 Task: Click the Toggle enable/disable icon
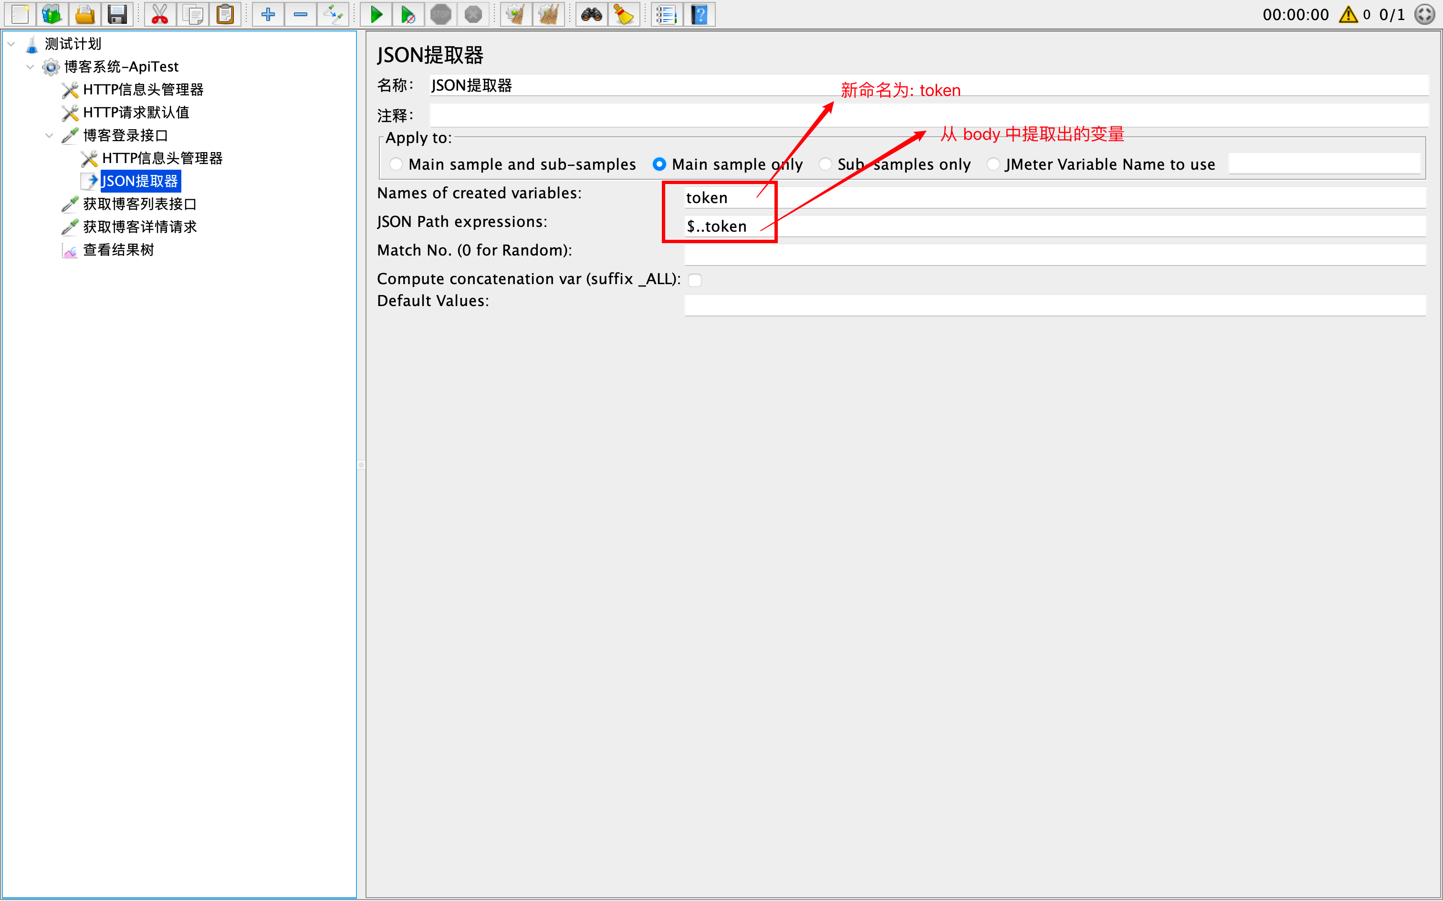tap(333, 14)
